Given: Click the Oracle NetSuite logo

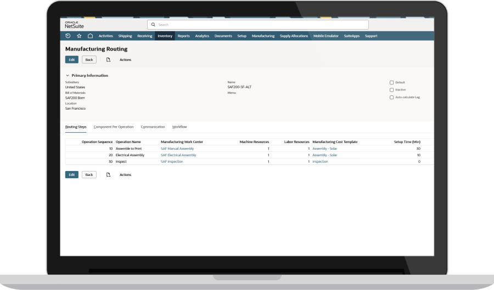Looking at the screenshot, I should (74, 25).
